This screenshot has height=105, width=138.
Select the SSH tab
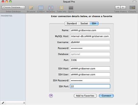click(94, 24)
